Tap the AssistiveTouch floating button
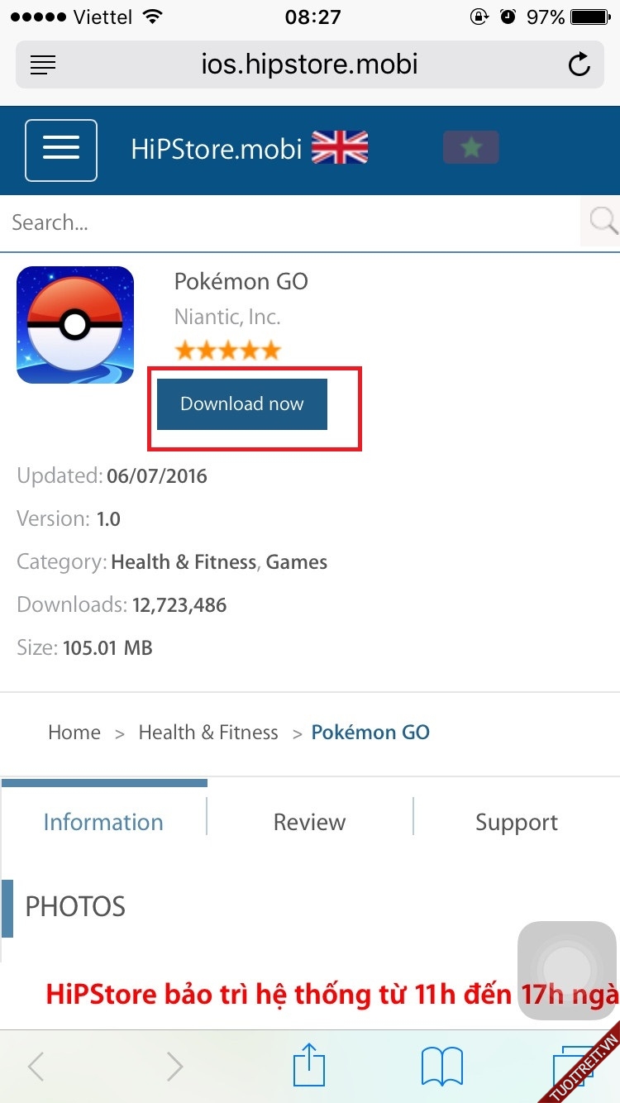The image size is (620, 1103). click(x=567, y=969)
